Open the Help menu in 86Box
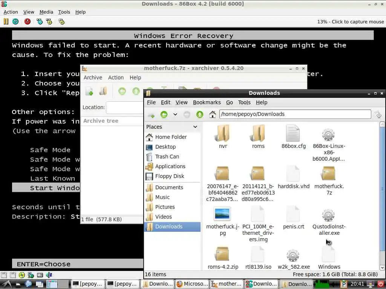Image resolution: width=386 pixels, height=289 pixels. coord(81,12)
